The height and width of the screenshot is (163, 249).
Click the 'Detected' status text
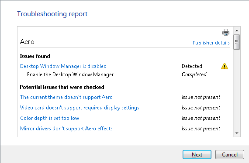click(x=192, y=66)
